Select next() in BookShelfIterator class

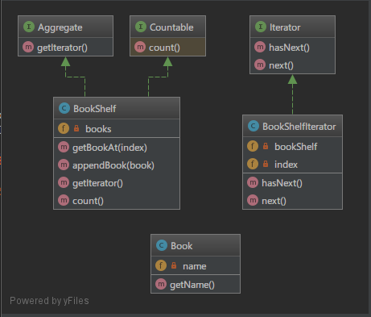coord(292,201)
